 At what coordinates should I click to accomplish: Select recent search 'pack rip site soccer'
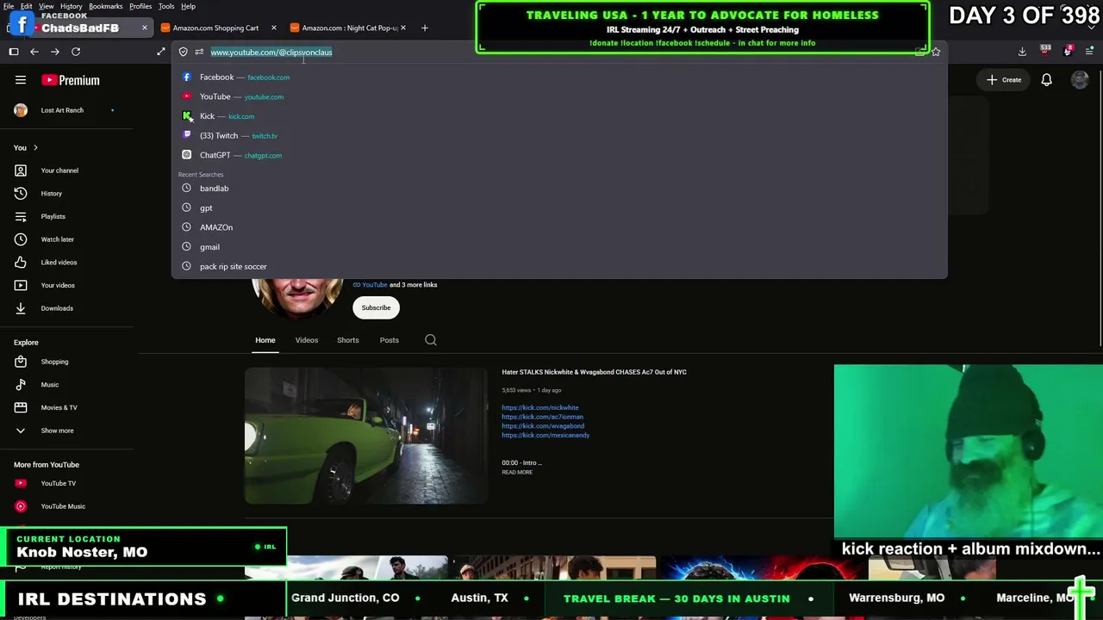[559, 267]
